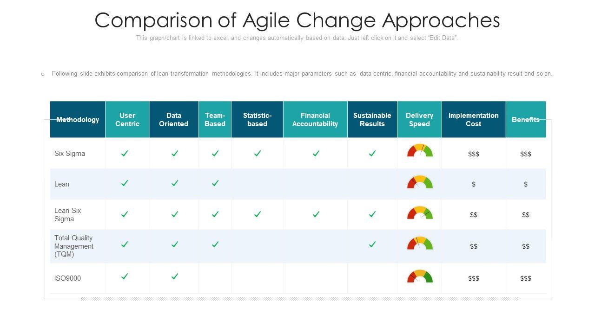Click Six Sigma's Data Oriented checkmark

(x=175, y=153)
